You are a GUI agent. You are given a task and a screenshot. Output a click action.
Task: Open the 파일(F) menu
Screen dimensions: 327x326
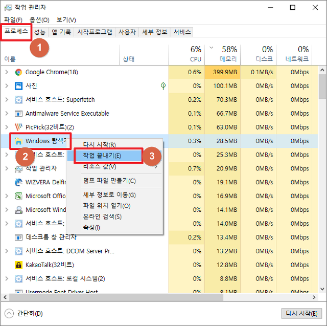(13, 20)
